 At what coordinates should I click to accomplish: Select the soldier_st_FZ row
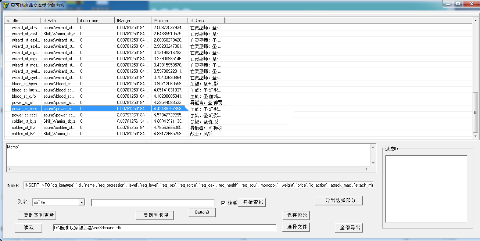point(24,134)
